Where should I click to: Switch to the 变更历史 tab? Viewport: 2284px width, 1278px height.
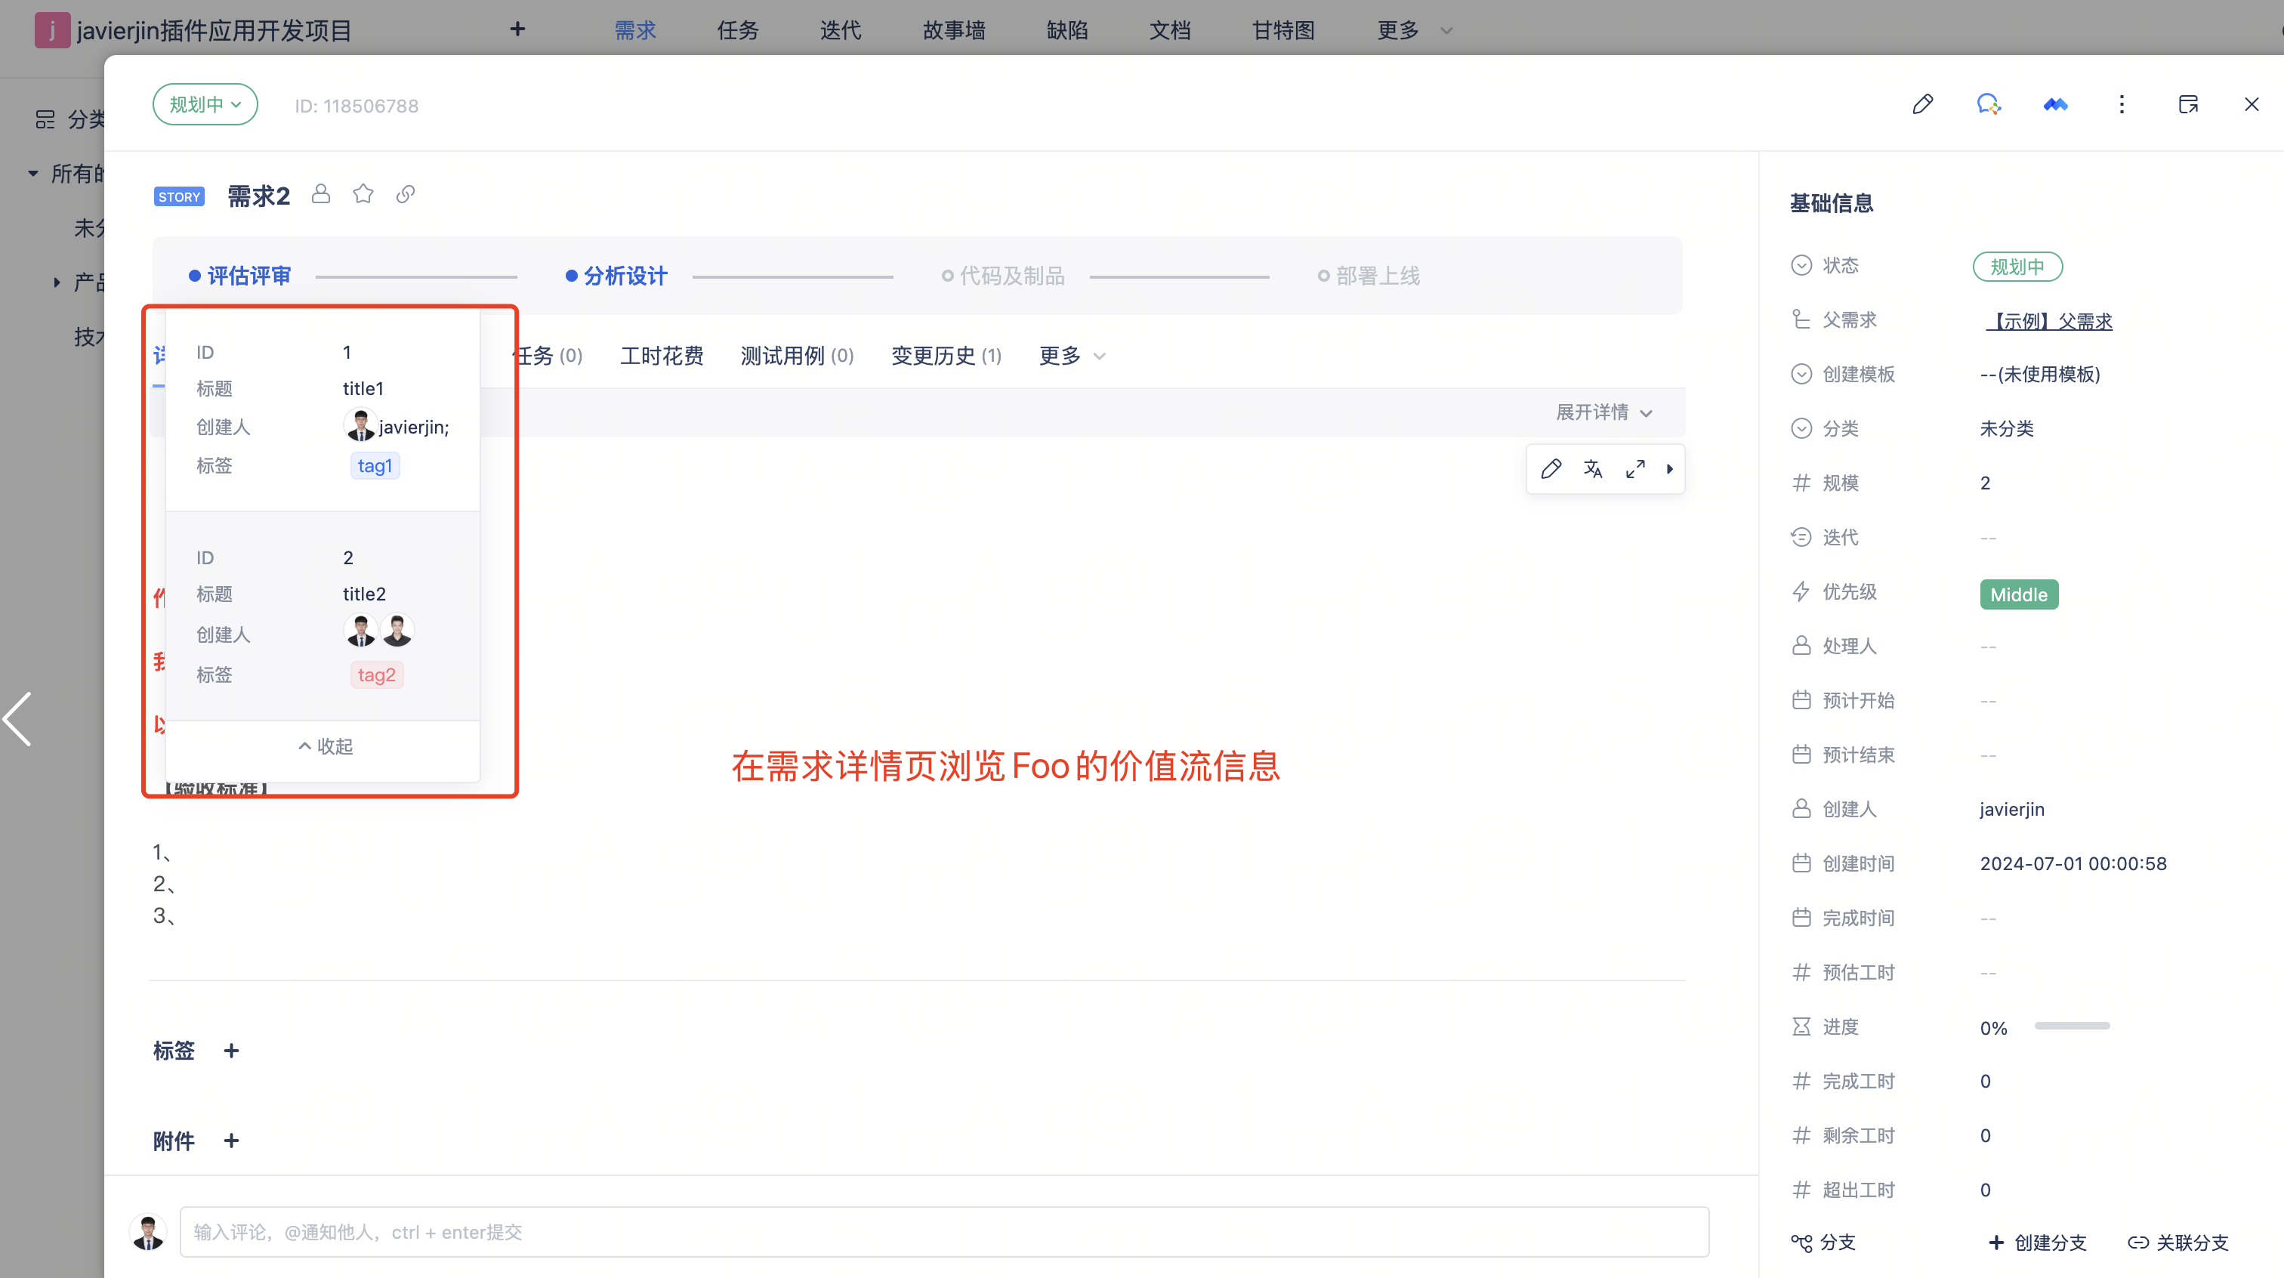(945, 356)
